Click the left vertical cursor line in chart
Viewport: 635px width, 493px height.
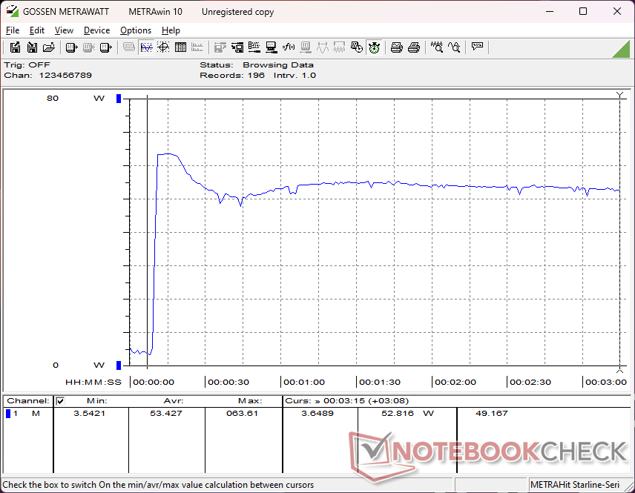[148, 232]
